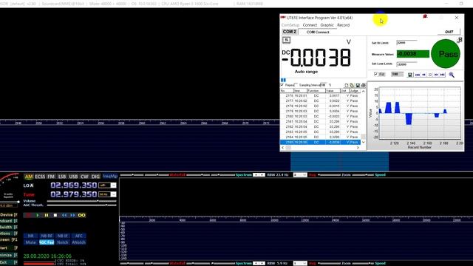
Task: Click the COM Connect button
Action: (x=318, y=32)
